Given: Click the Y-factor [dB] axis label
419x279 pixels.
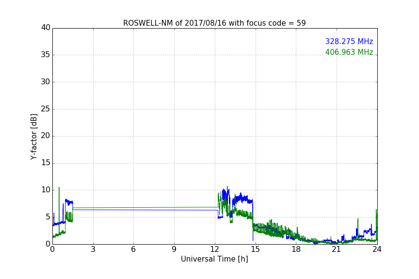Looking at the screenshot, I should pos(33,137).
